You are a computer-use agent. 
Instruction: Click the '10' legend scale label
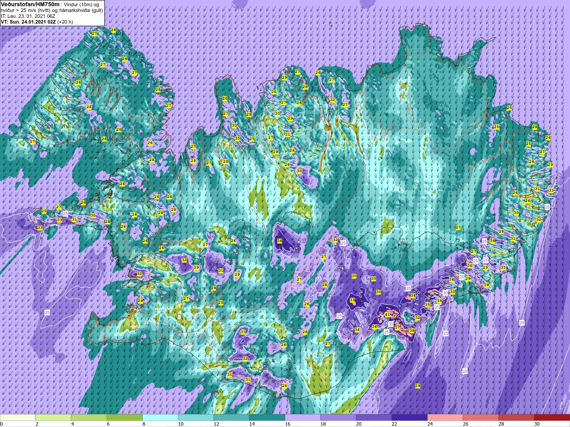pos(180,424)
